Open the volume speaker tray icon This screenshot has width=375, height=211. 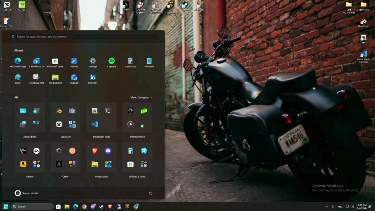click(352, 207)
